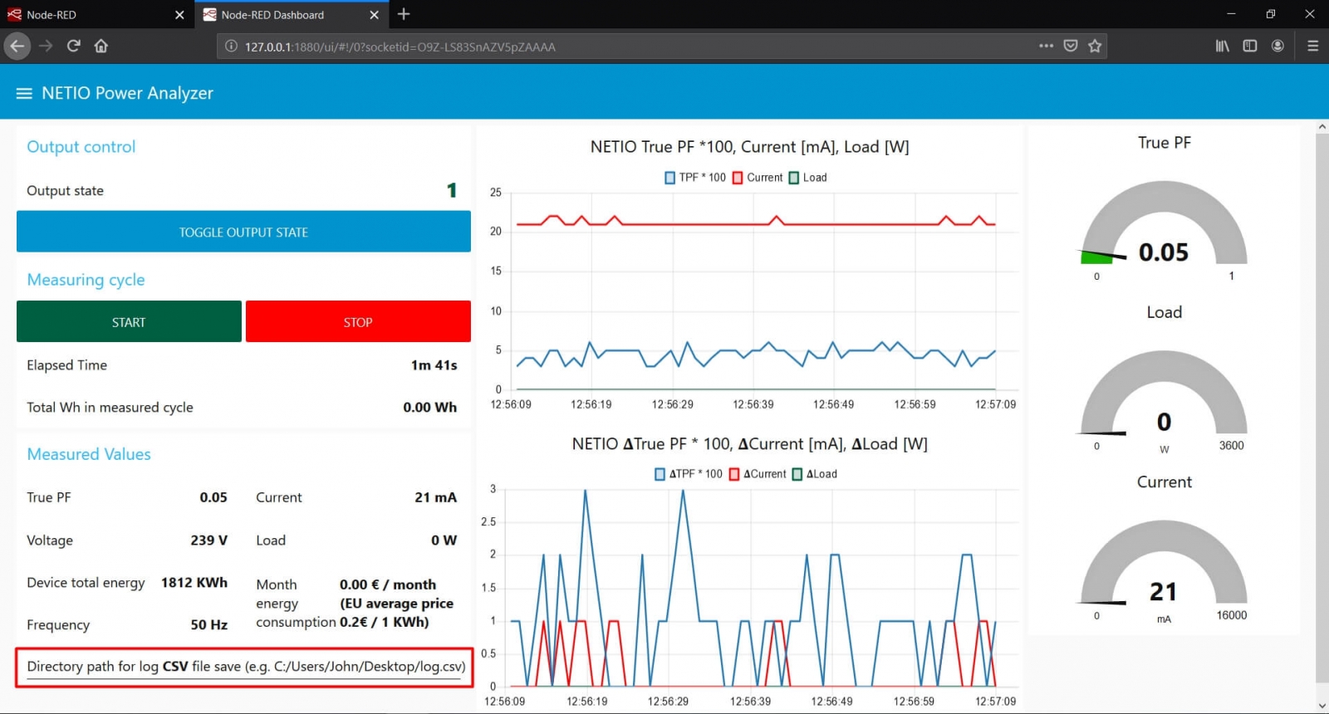Click the scrollbar down arrow
This screenshot has width=1329, height=714.
(1322, 706)
